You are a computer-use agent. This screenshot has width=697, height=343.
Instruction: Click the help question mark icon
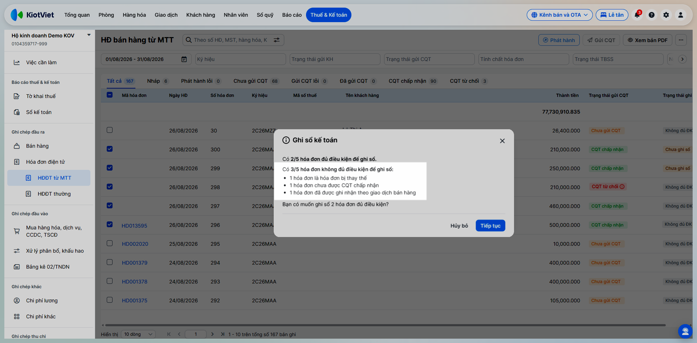tap(652, 15)
